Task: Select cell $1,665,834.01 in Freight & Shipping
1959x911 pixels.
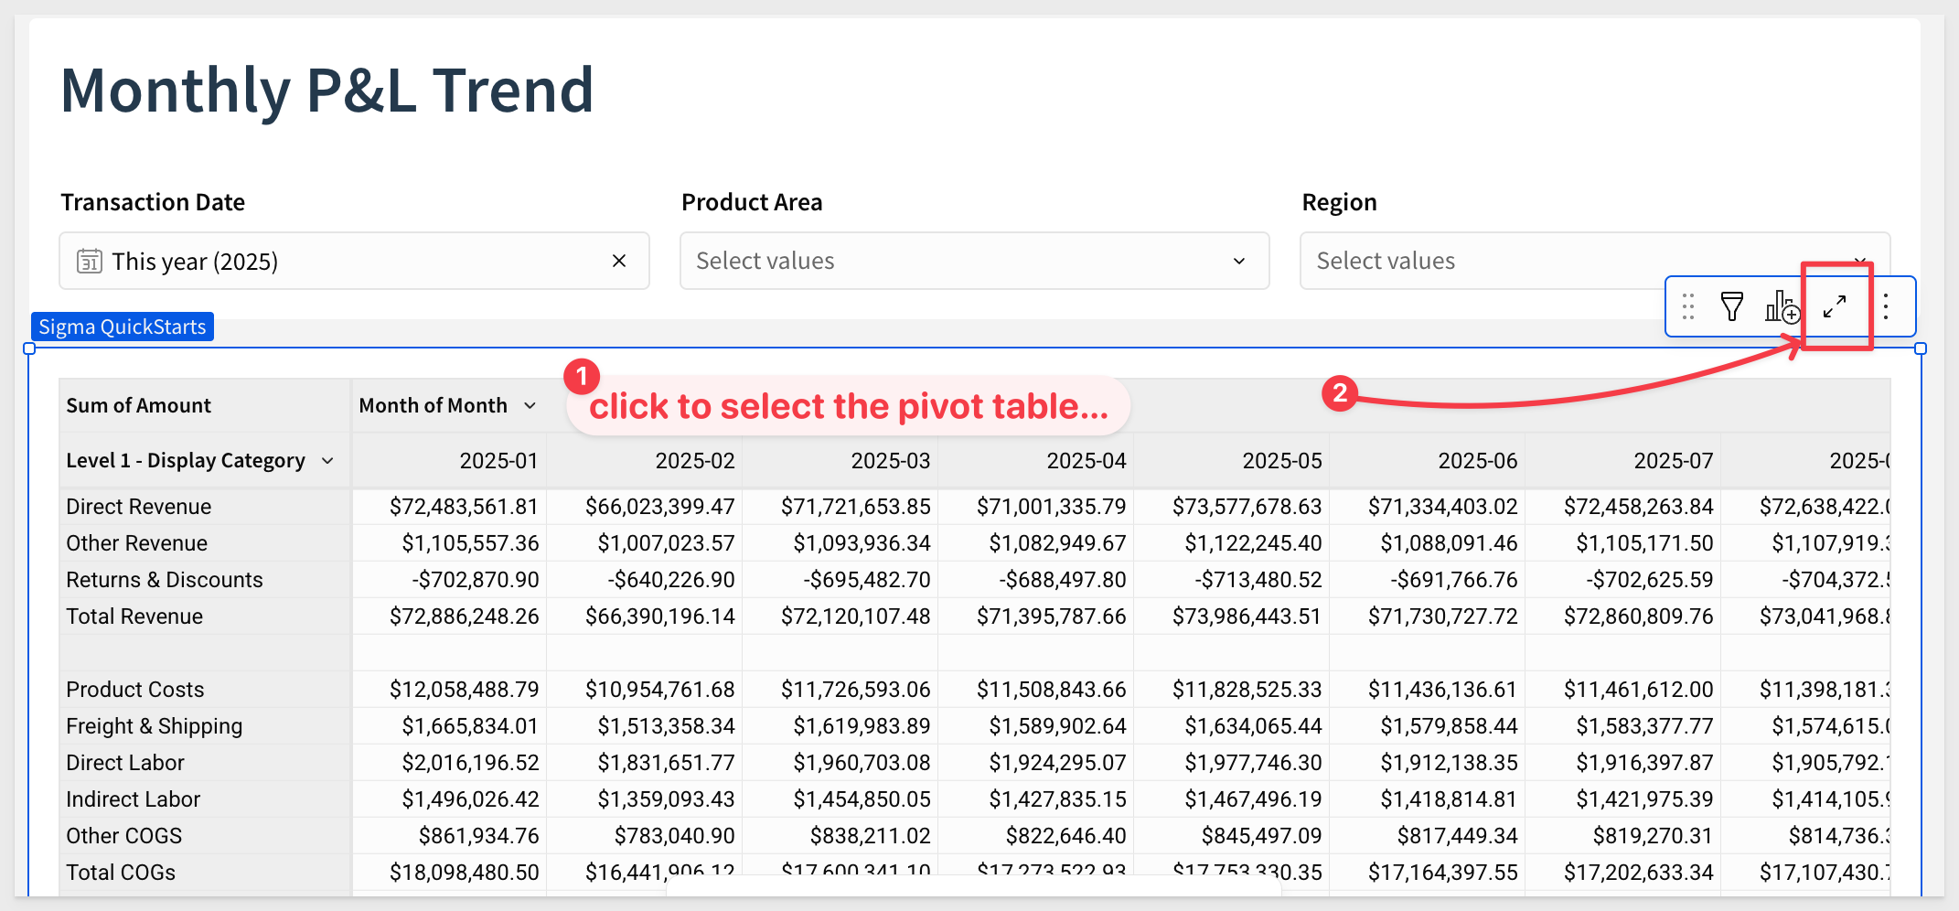Action: 449,725
